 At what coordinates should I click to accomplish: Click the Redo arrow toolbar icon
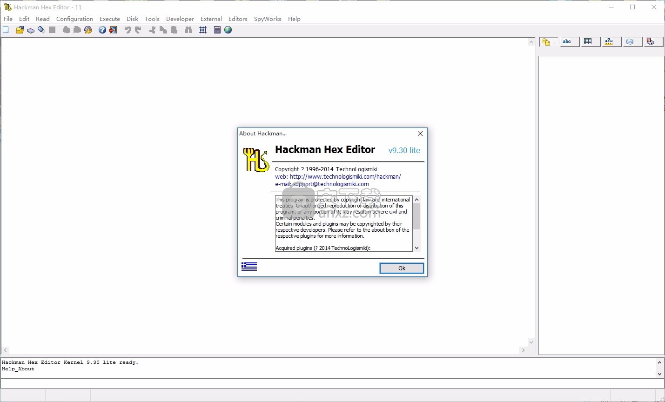pyautogui.click(x=138, y=30)
